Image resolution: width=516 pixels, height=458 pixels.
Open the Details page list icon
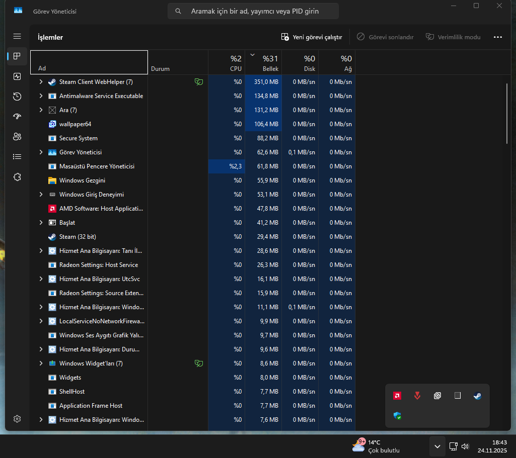click(17, 157)
